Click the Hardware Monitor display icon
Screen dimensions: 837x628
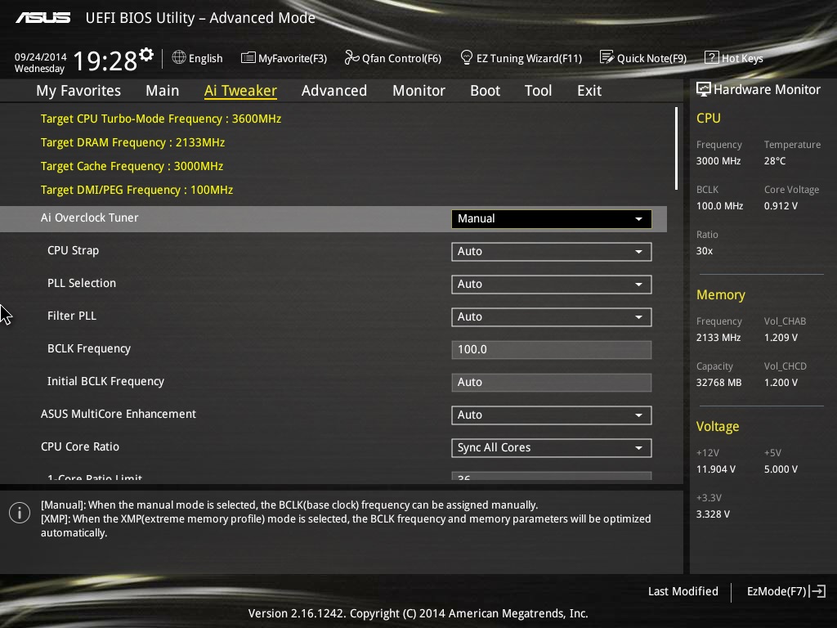coord(704,89)
